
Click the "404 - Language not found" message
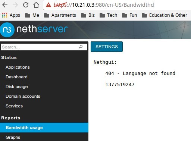point(140,73)
